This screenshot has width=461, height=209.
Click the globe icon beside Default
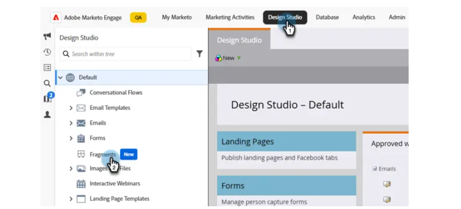pyautogui.click(x=70, y=77)
